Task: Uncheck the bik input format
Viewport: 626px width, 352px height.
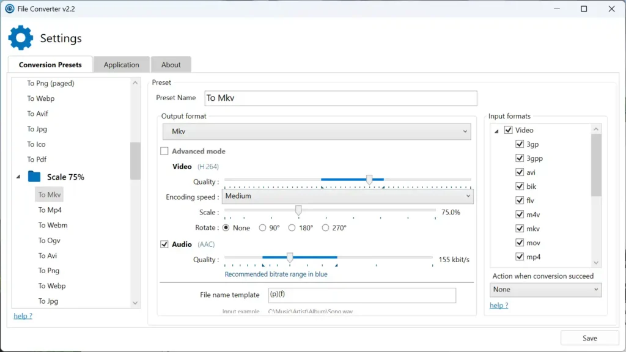Action: (519, 186)
